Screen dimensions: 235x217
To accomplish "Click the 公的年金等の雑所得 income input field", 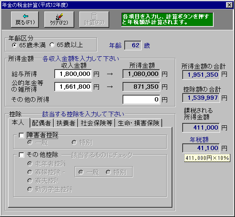I will pyautogui.click(x=73, y=87).
